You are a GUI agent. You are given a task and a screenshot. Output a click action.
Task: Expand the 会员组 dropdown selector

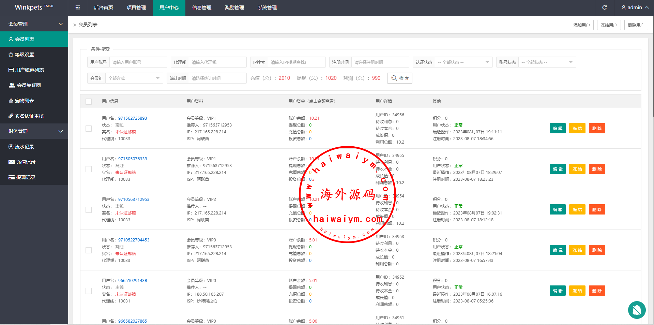tap(134, 78)
